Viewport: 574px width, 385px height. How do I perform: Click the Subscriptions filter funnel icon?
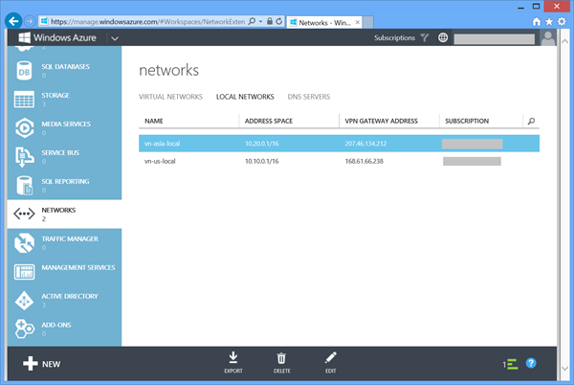425,37
